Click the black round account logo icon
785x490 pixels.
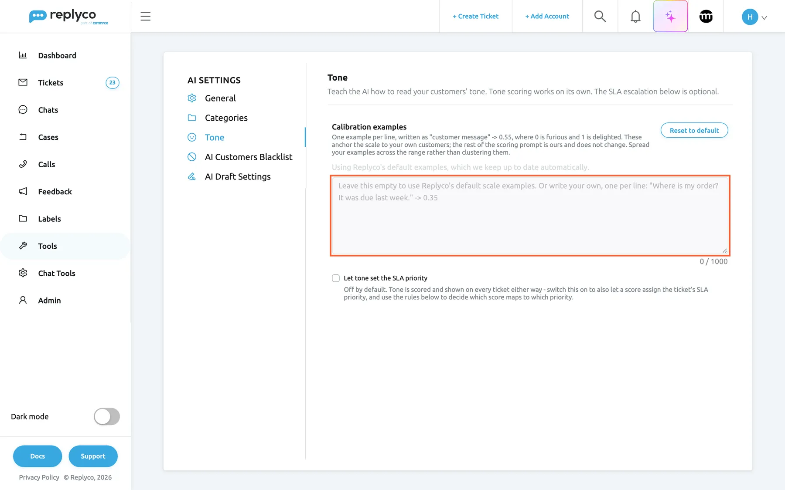706,16
